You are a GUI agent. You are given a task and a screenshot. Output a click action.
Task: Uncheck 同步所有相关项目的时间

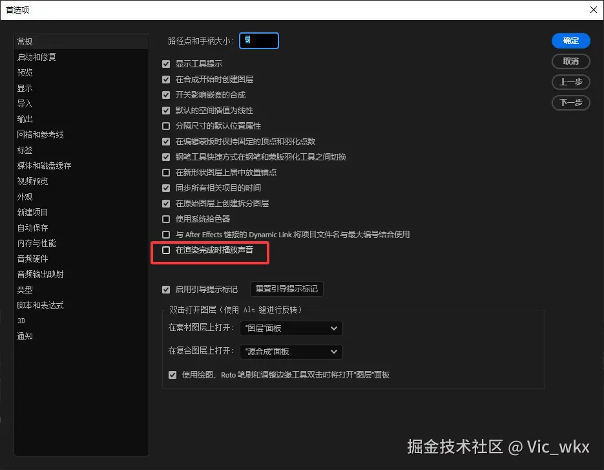point(166,188)
